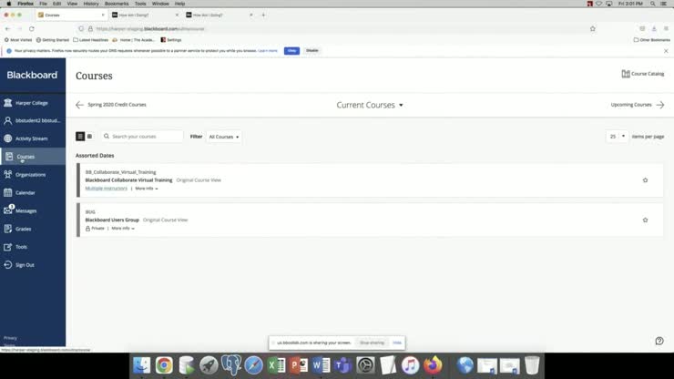Bookmark this page with star icon
674x379 pixels.
[x=593, y=29]
